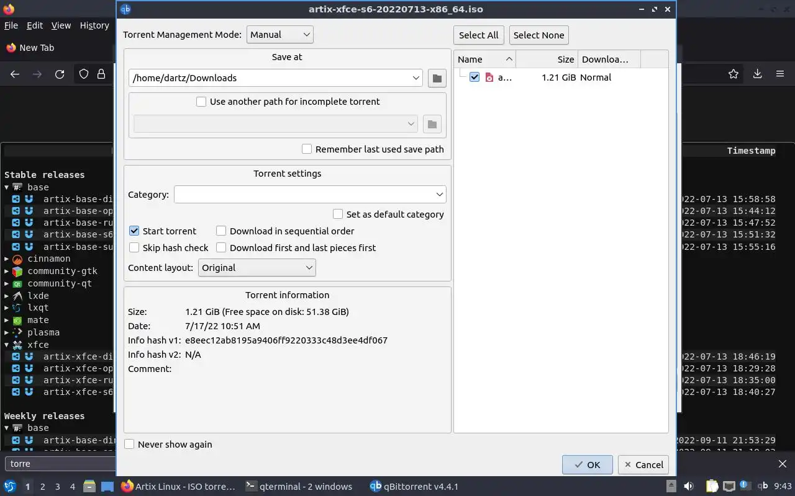This screenshot has width=795, height=496.
Task: Confirm the torrent with OK
Action: (x=588, y=464)
